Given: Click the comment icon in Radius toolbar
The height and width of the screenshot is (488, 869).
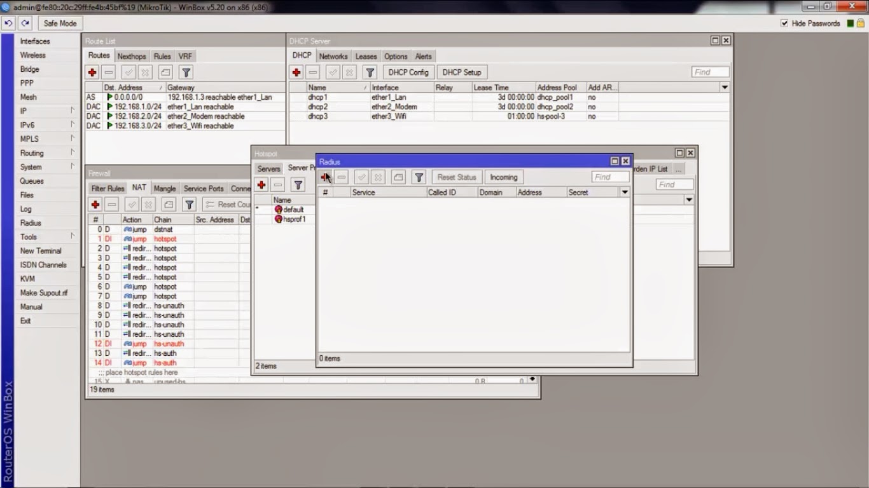Looking at the screenshot, I should click(x=398, y=177).
